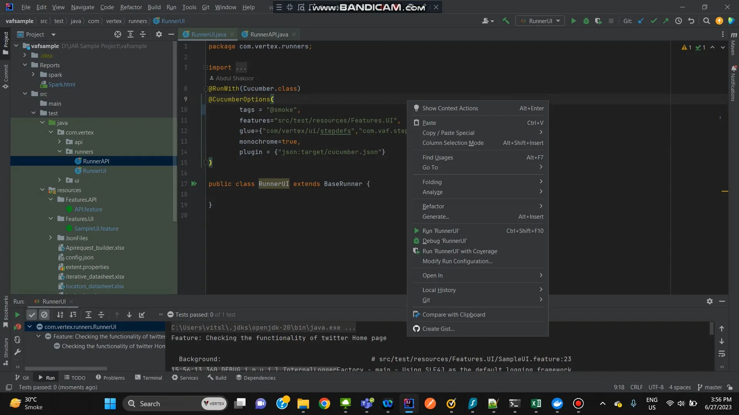Open Excel from the taskbar
The height and width of the screenshot is (415, 739).
536,403
